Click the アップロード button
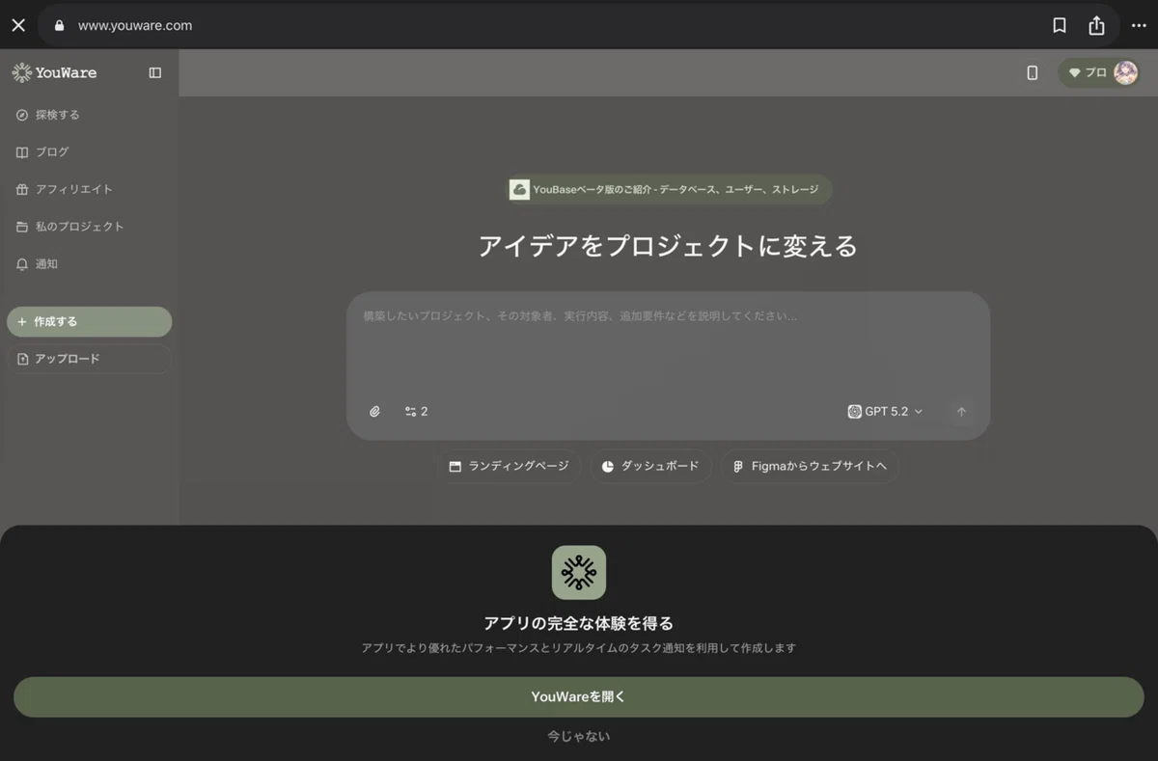Image resolution: width=1158 pixels, height=761 pixels. click(x=89, y=359)
